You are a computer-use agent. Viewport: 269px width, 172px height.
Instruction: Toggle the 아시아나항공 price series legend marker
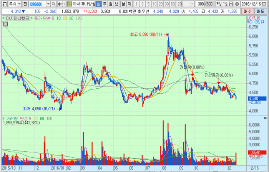(4, 18)
